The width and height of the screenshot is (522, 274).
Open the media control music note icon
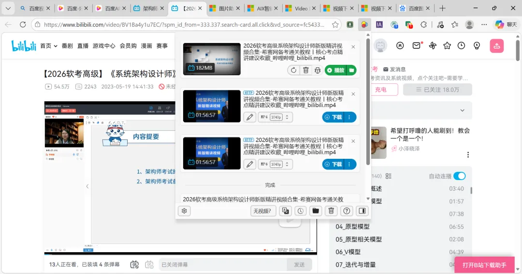point(440,24)
